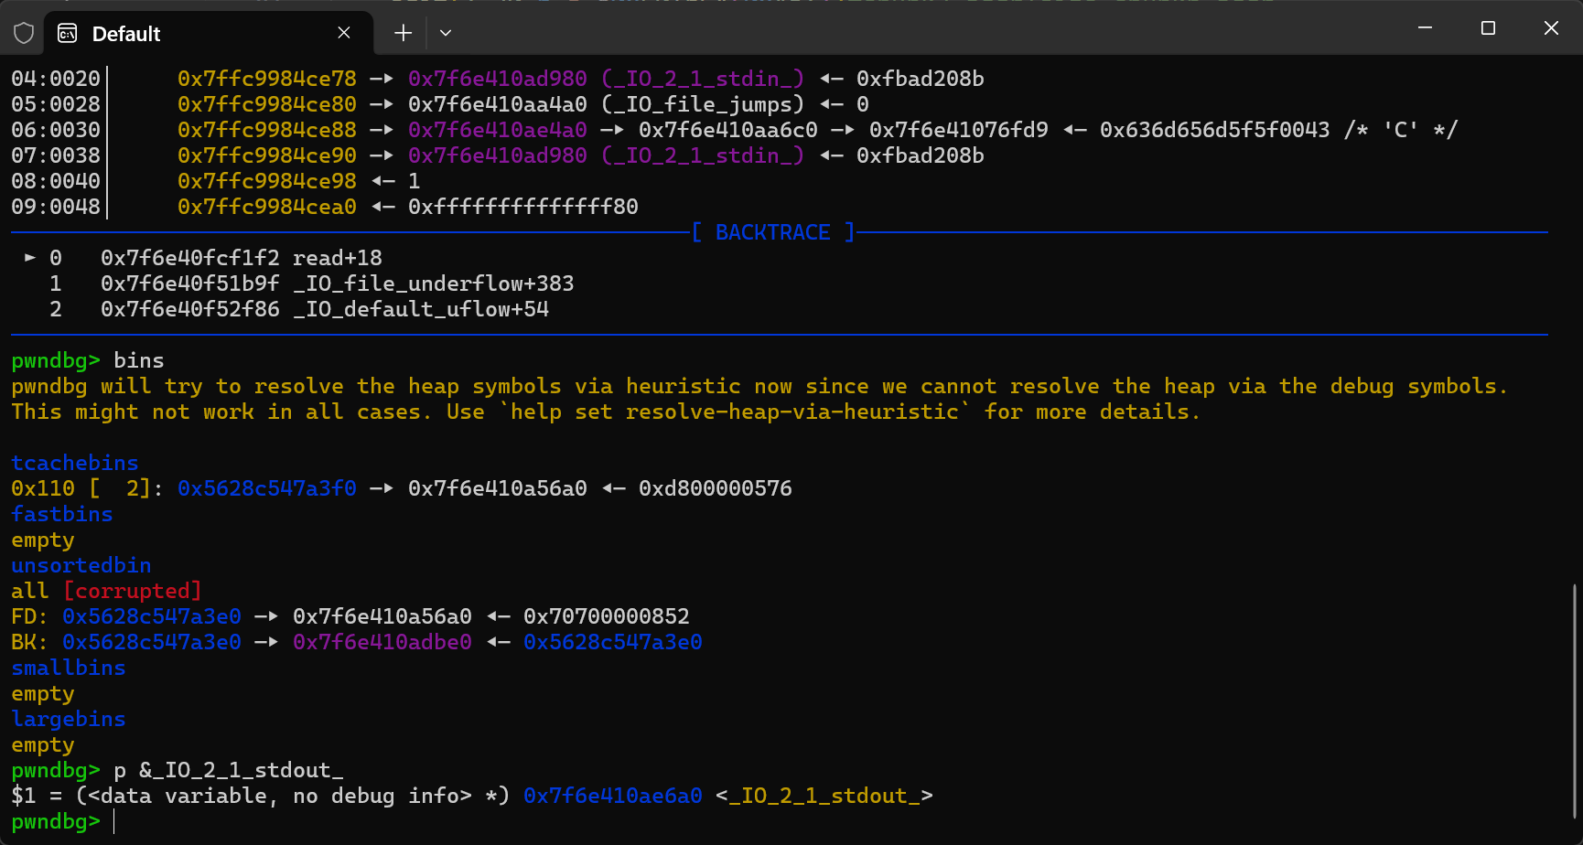Click the terminal icon on the Default tab
Viewport: 1583px width, 845px height.
pos(68,34)
